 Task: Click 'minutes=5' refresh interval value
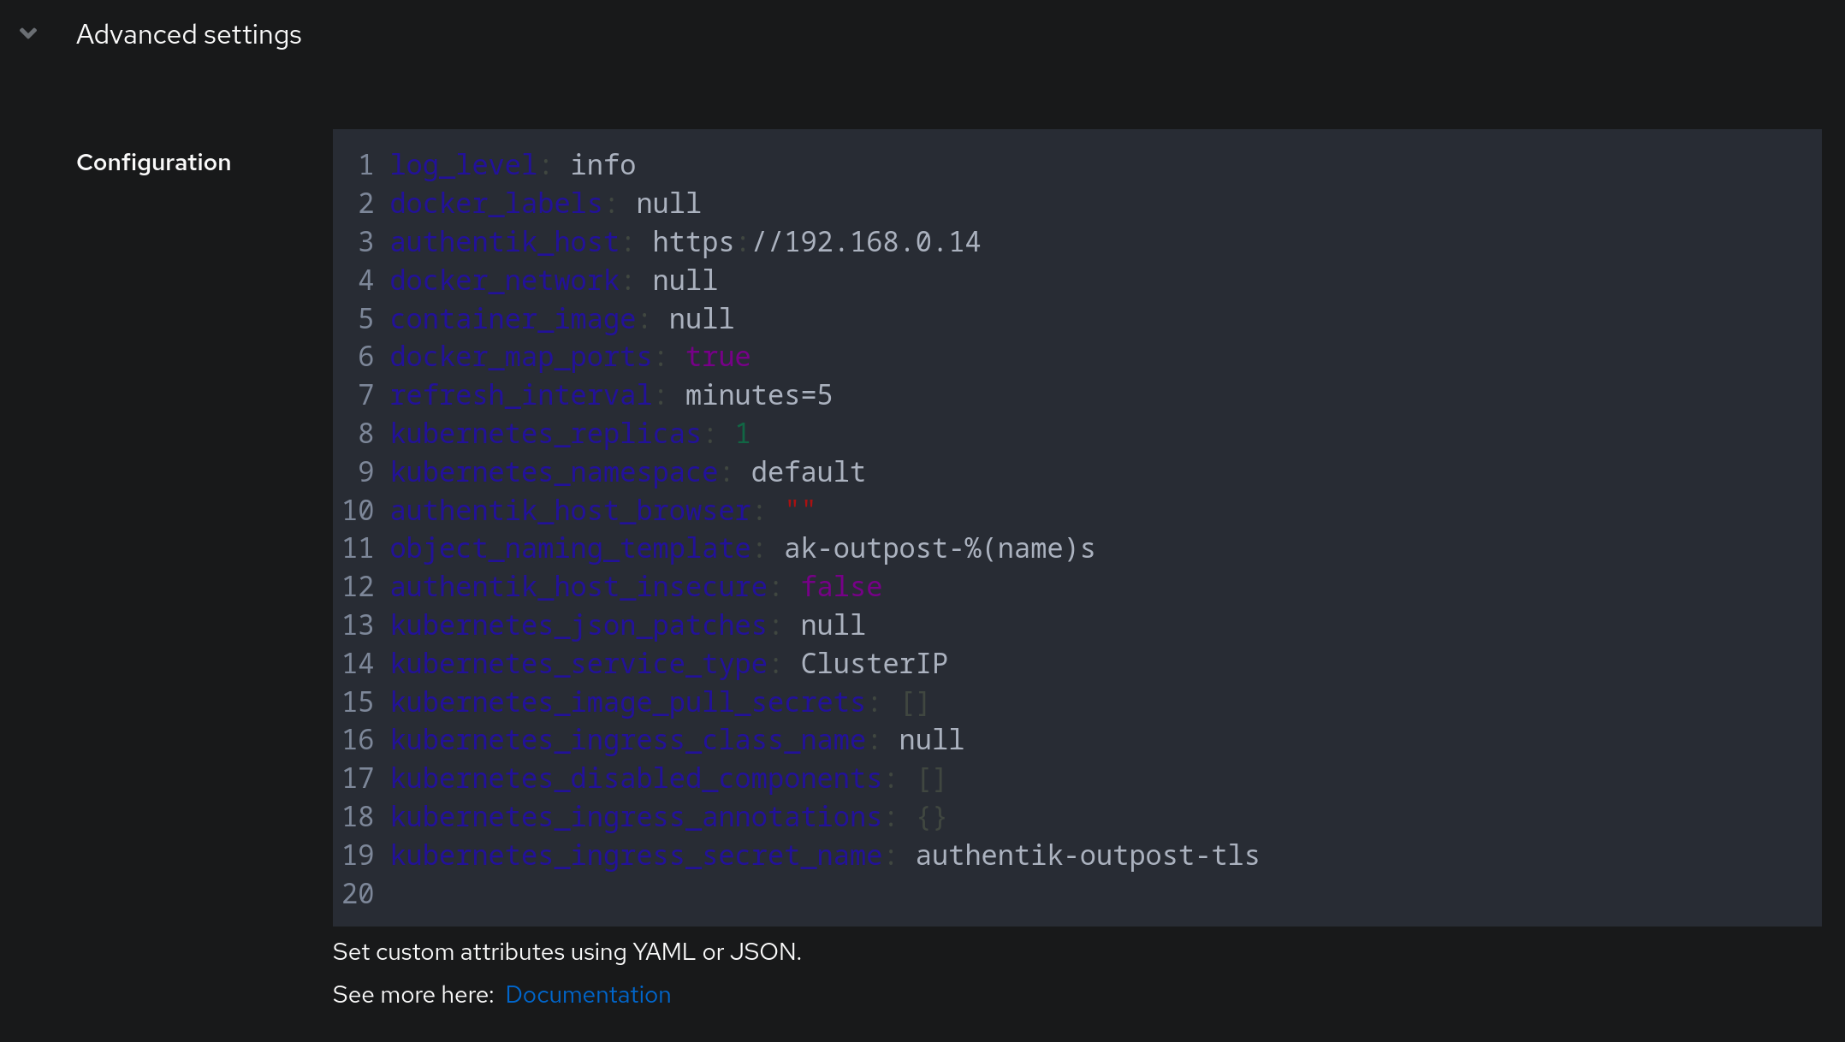[x=758, y=395]
